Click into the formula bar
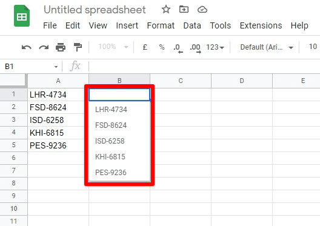Image resolution: width=320 pixels, height=226 pixels. (x=204, y=67)
